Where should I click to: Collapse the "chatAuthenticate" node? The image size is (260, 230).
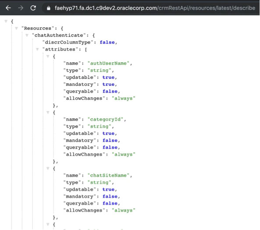click(x=27, y=35)
